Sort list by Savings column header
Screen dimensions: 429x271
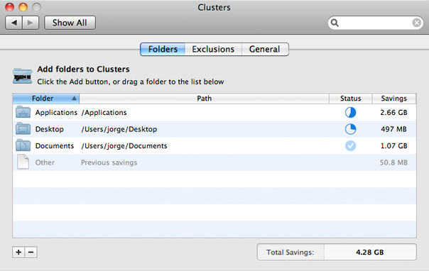(x=394, y=99)
